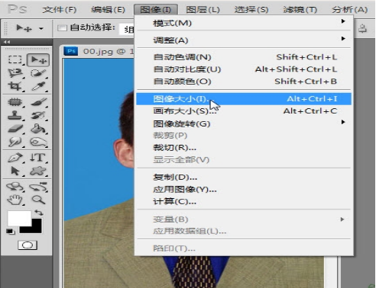Choose 复制(D) menu item

244,177
